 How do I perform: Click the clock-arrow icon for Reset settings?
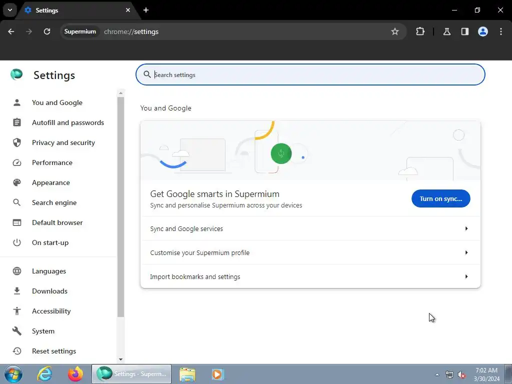[17, 351]
